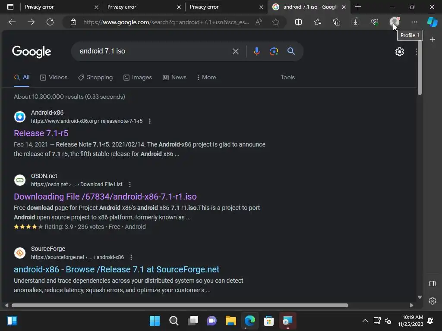Switch to News results
Image resolution: width=442 pixels, height=331 pixels.
tap(174, 78)
